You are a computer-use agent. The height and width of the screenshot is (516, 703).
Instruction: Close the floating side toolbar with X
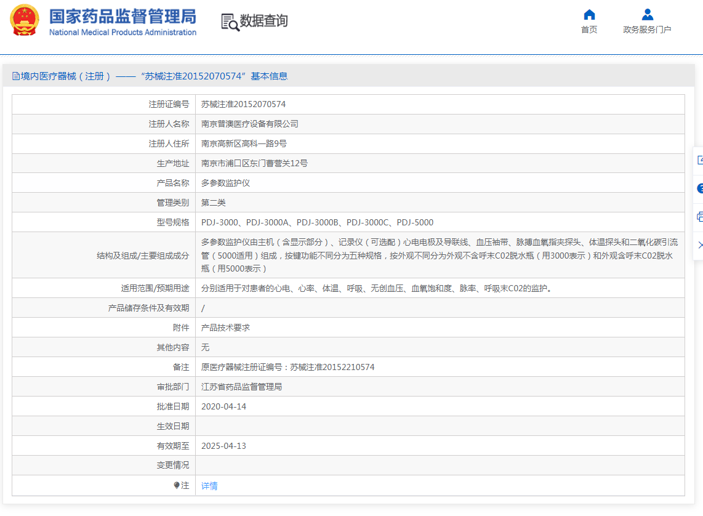[701, 245]
